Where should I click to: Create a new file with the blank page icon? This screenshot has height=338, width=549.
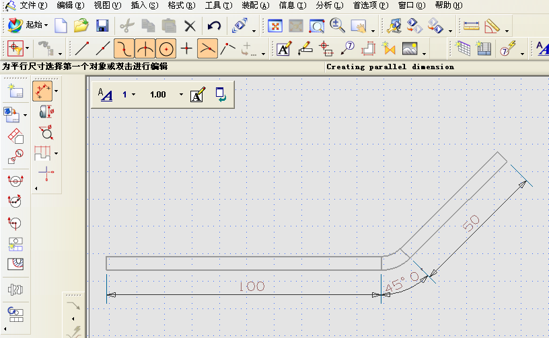(61, 26)
